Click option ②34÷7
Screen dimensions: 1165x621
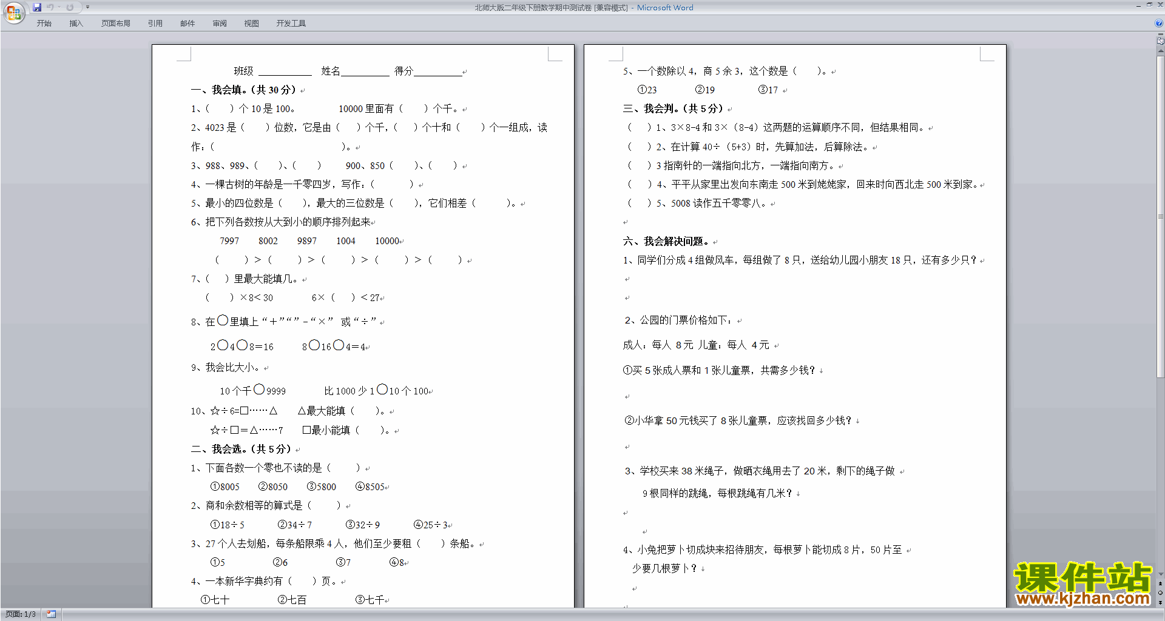tap(294, 525)
